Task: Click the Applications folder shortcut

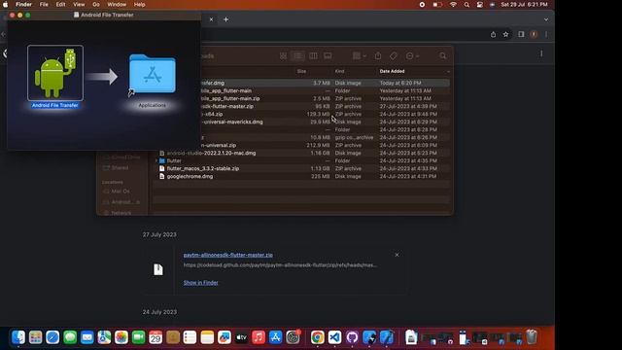Action: tap(153, 75)
